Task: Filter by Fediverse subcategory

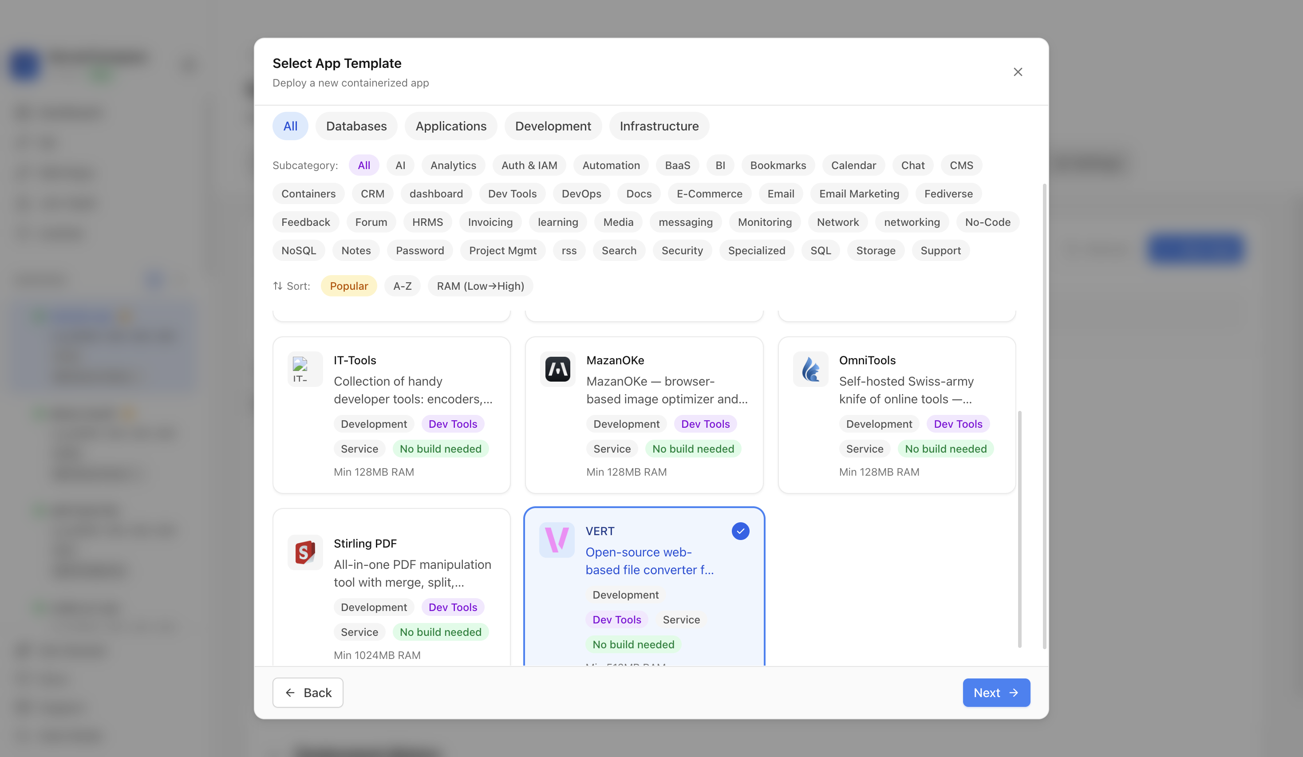Action: (x=948, y=194)
